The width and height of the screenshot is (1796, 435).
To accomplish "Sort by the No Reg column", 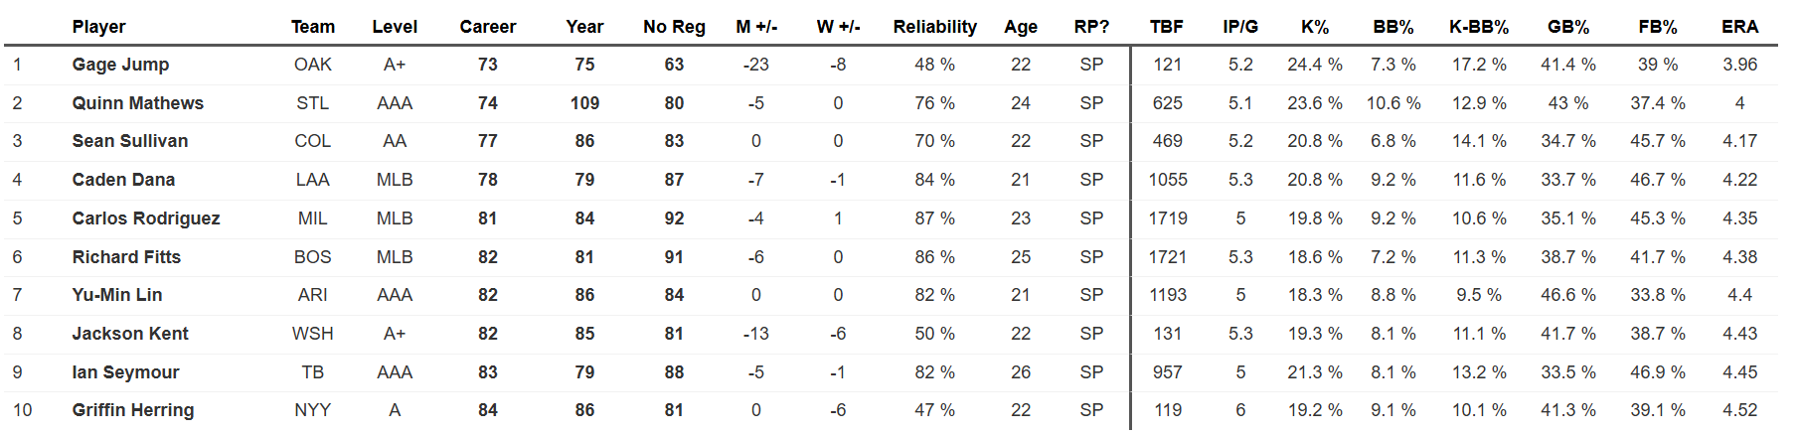I will click(x=674, y=27).
